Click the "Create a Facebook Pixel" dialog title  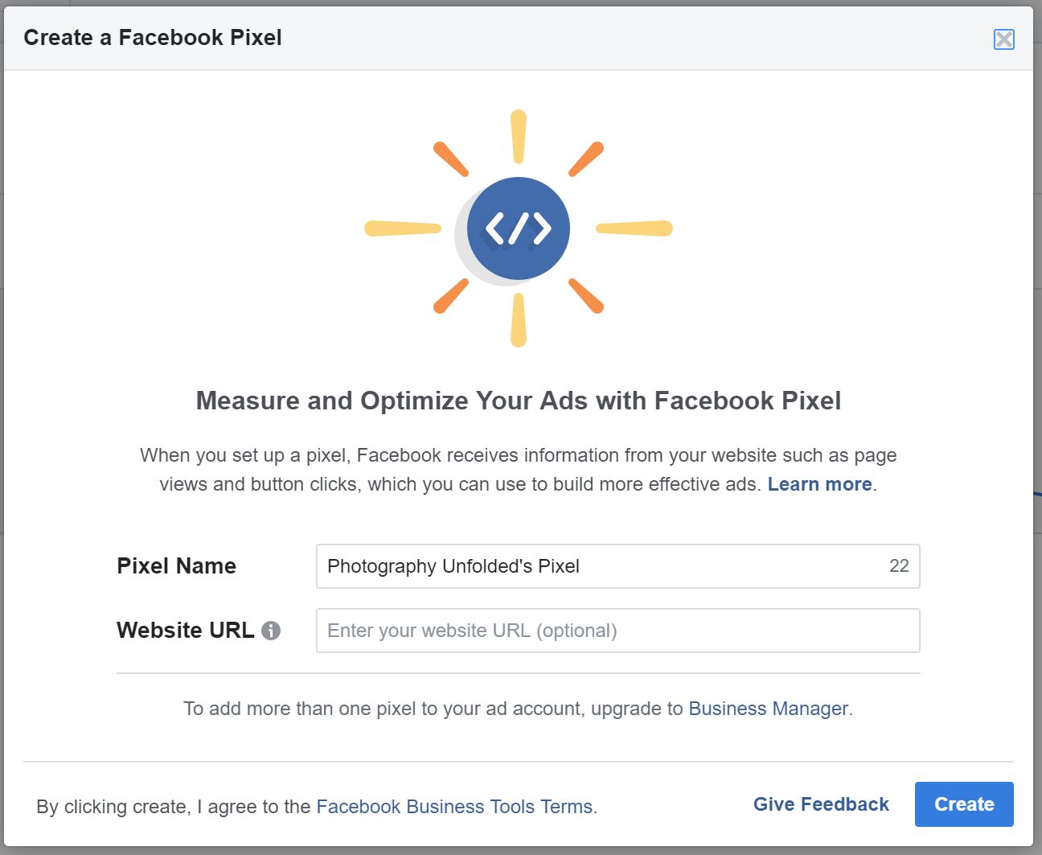tap(153, 38)
